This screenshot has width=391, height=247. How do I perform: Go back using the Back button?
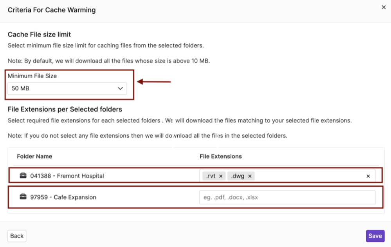click(17, 236)
